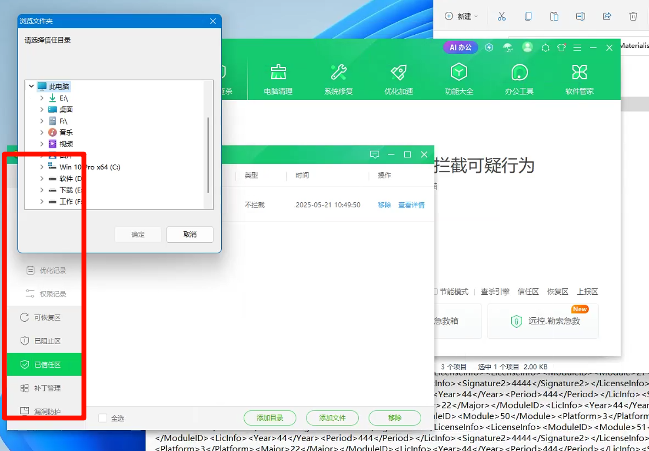649x451 pixels.
Task: Open the hamburger main menu
Action: tap(577, 48)
